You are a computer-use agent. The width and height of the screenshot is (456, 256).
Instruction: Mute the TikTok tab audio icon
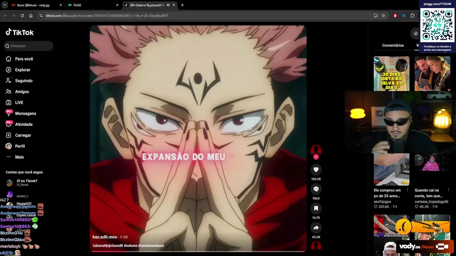pyautogui.click(x=168, y=5)
